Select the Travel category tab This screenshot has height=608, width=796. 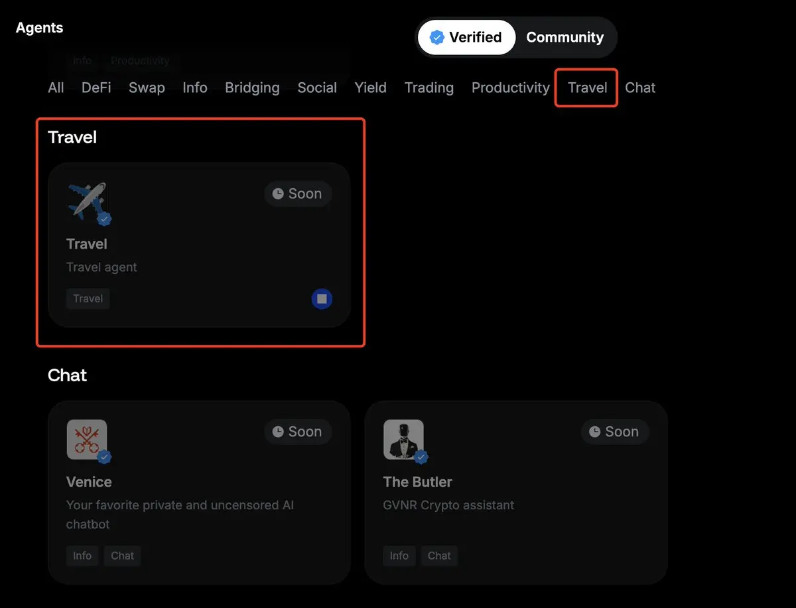[x=587, y=88]
